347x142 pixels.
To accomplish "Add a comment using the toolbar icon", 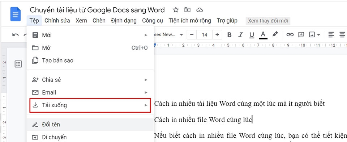I will tap(301, 35).
